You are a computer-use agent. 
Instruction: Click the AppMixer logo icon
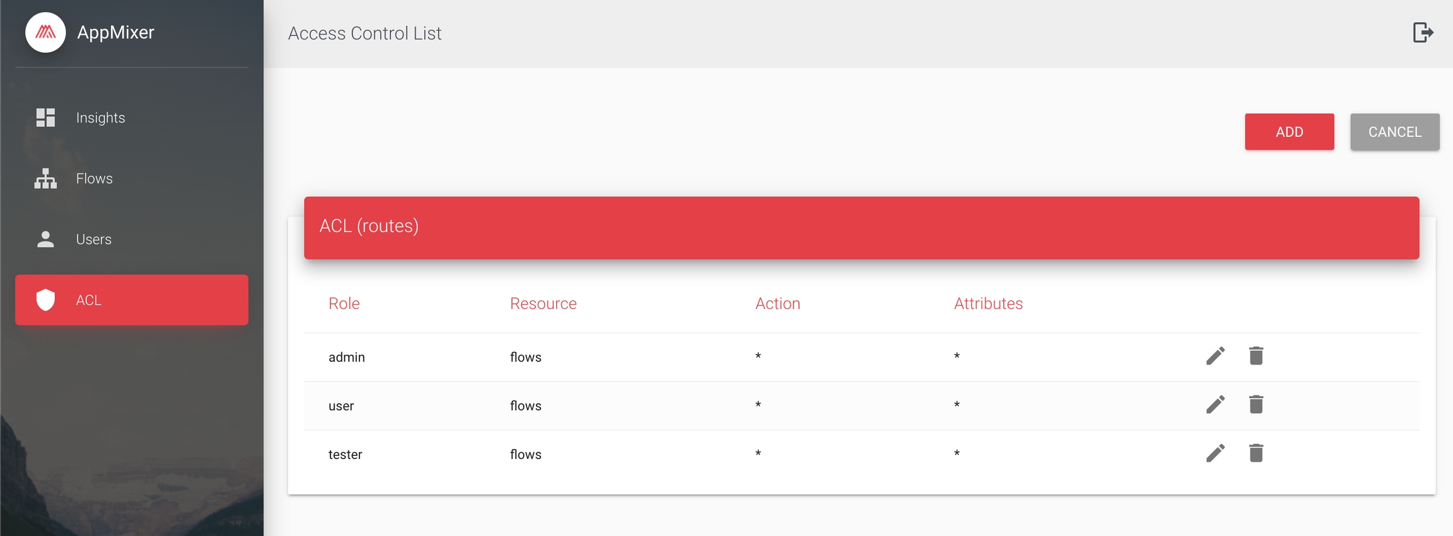pyautogui.click(x=45, y=33)
